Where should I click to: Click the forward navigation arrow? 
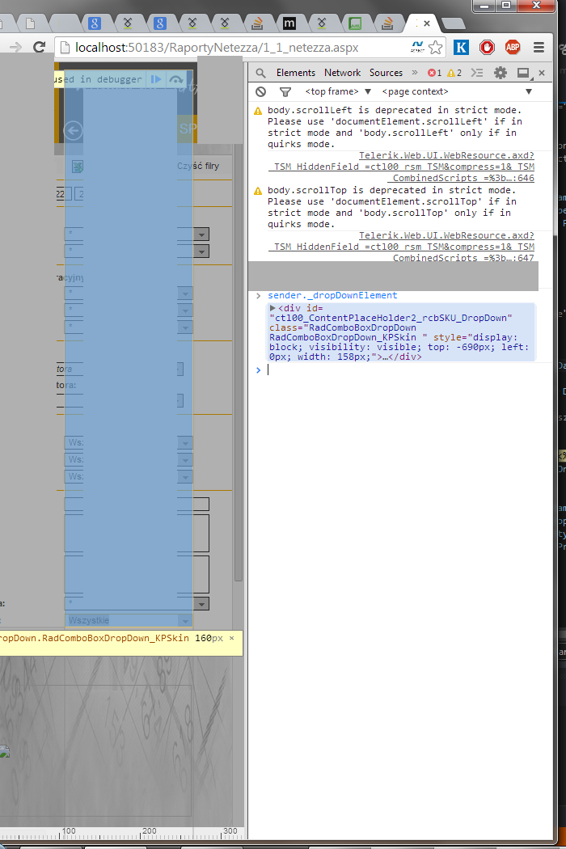tap(15, 48)
